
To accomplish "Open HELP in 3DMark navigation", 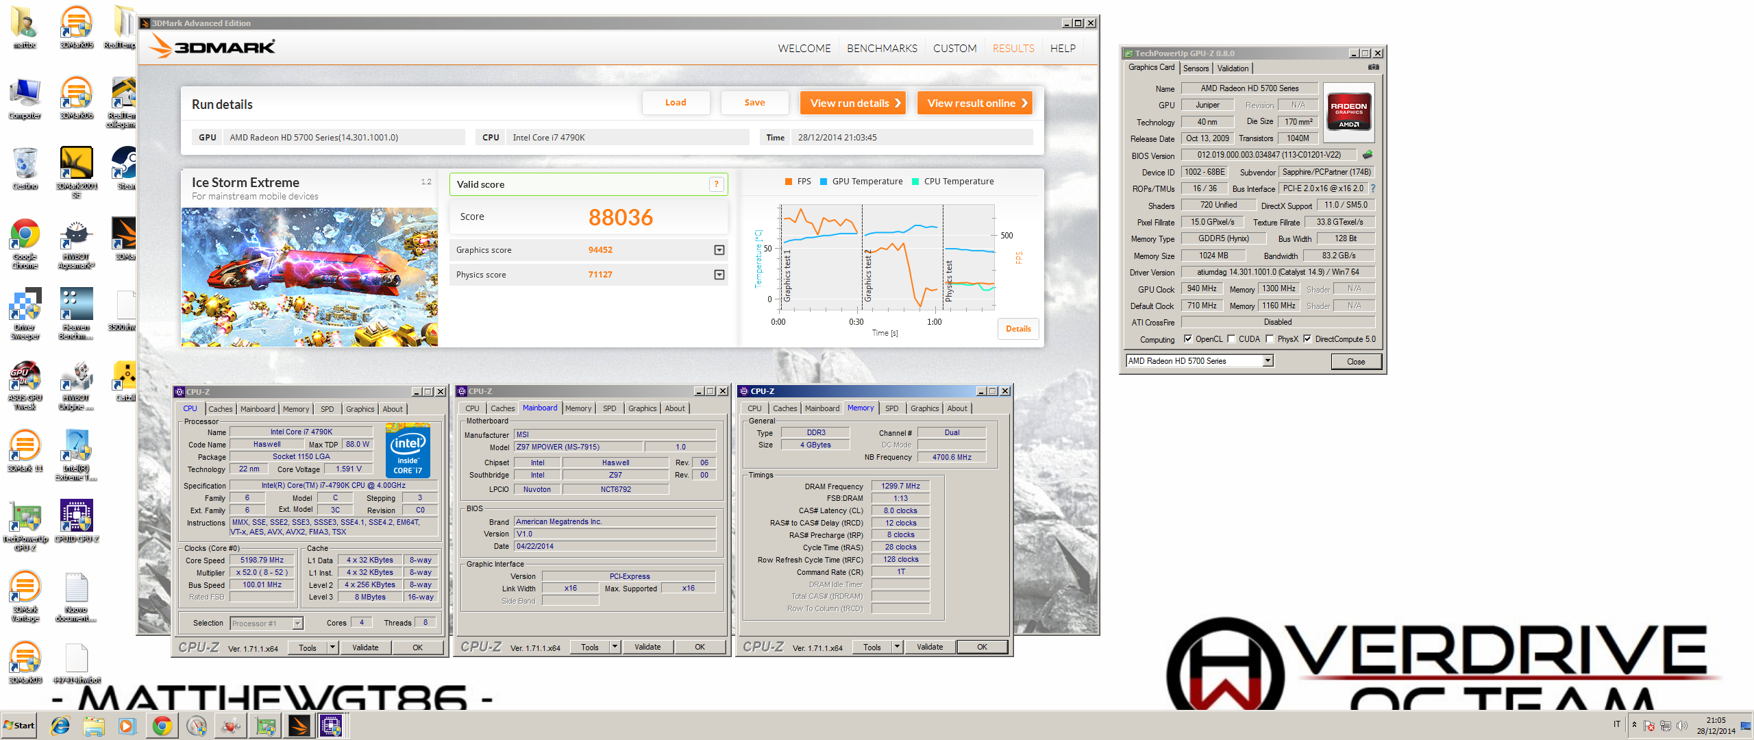I will (x=1063, y=49).
